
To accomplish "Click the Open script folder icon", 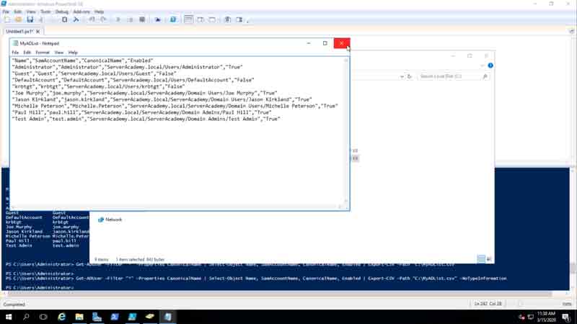I will pyautogui.click(x=18, y=19).
